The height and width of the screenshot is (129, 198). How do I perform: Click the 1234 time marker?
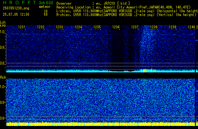coord(78,27)
